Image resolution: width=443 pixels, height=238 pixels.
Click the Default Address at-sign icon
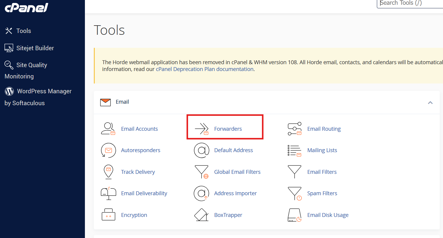[202, 150]
